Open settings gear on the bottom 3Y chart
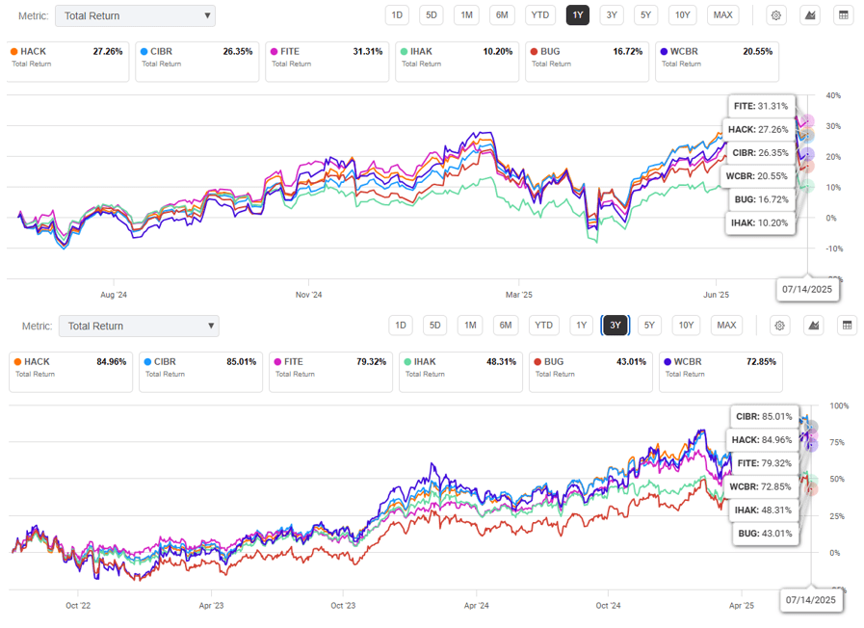 (x=780, y=326)
